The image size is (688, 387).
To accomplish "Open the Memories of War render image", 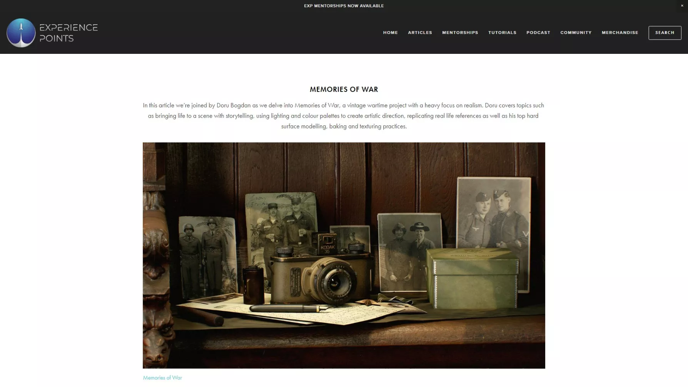I will [344, 255].
